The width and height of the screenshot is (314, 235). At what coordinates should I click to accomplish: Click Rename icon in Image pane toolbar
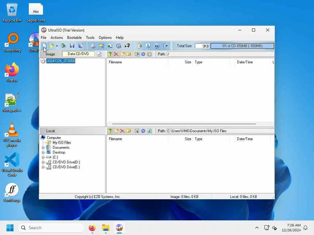(x=128, y=54)
